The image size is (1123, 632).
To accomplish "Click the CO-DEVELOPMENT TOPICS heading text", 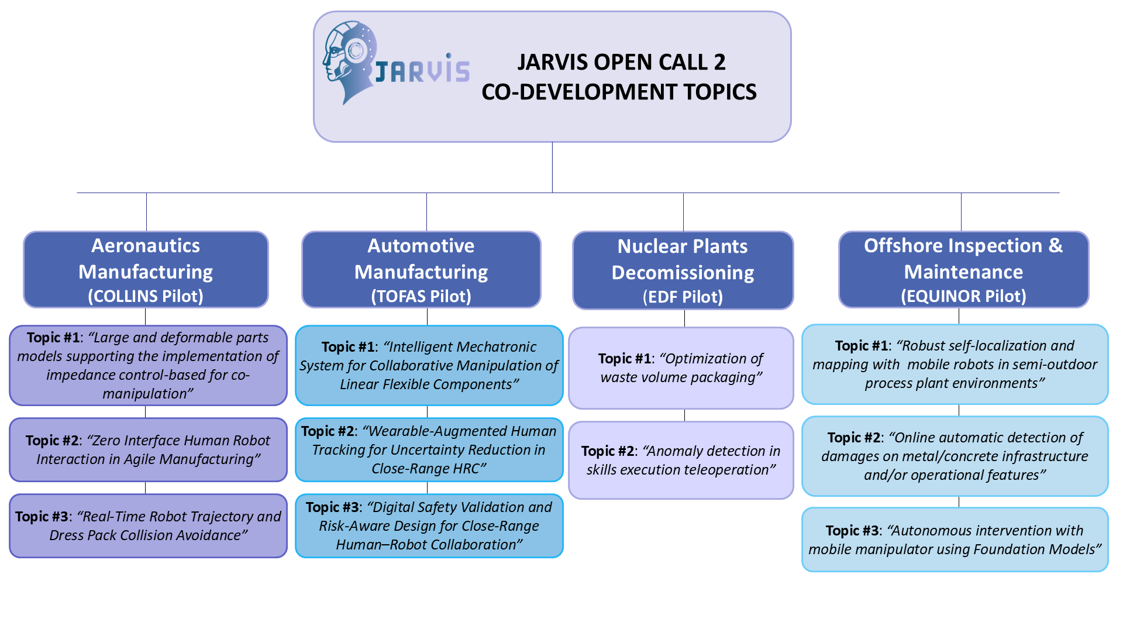I will click(x=619, y=92).
